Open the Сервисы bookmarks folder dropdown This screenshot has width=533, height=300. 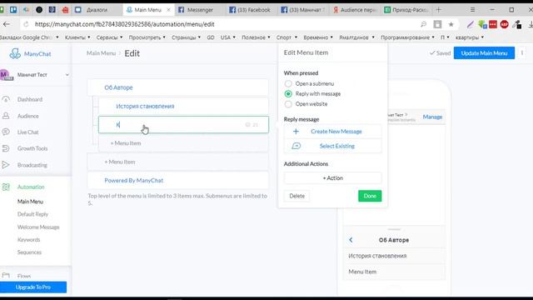[x=109, y=37]
